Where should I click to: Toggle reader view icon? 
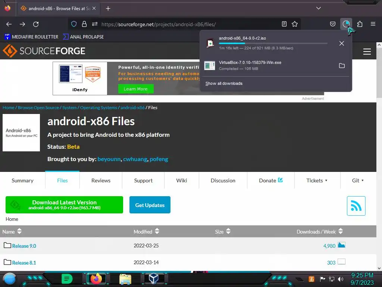pyautogui.click(x=284, y=24)
